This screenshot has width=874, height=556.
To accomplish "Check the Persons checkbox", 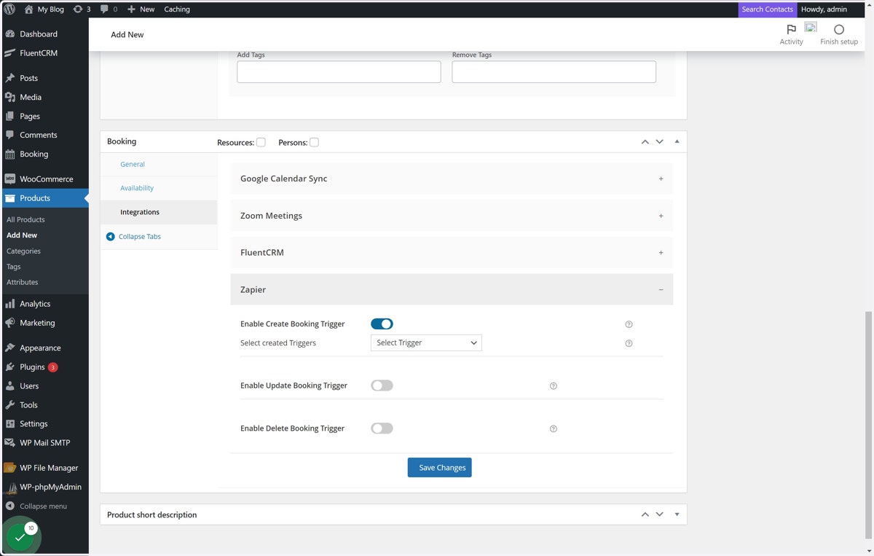I will click(314, 142).
